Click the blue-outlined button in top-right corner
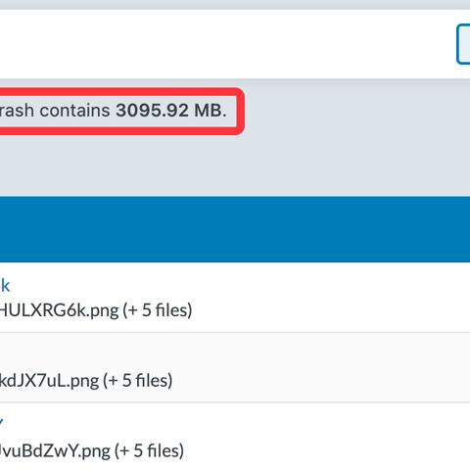This screenshot has width=470, height=470. 463,44
